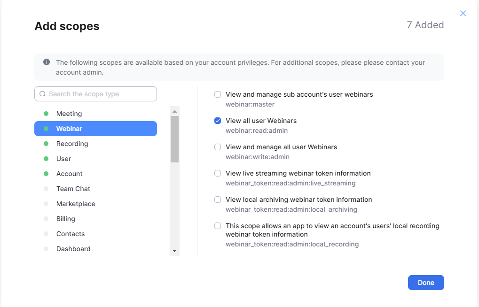
Task: Click the info icon in notice banner
Action: click(x=47, y=62)
